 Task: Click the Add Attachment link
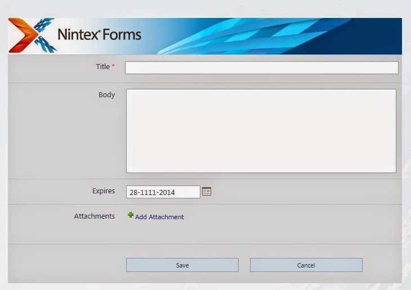(x=159, y=217)
